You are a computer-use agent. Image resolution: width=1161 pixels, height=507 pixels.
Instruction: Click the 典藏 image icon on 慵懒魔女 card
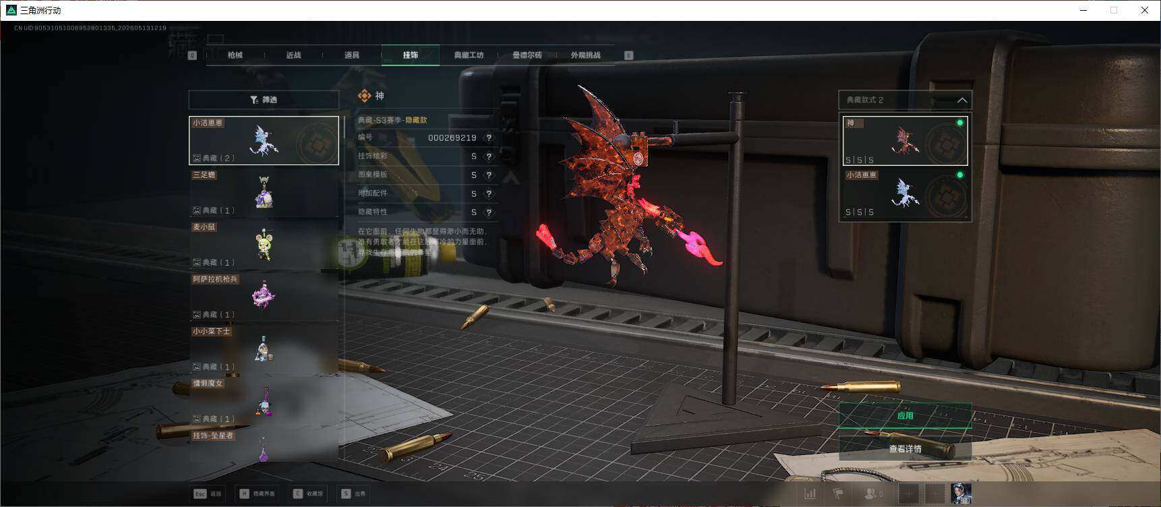click(197, 419)
